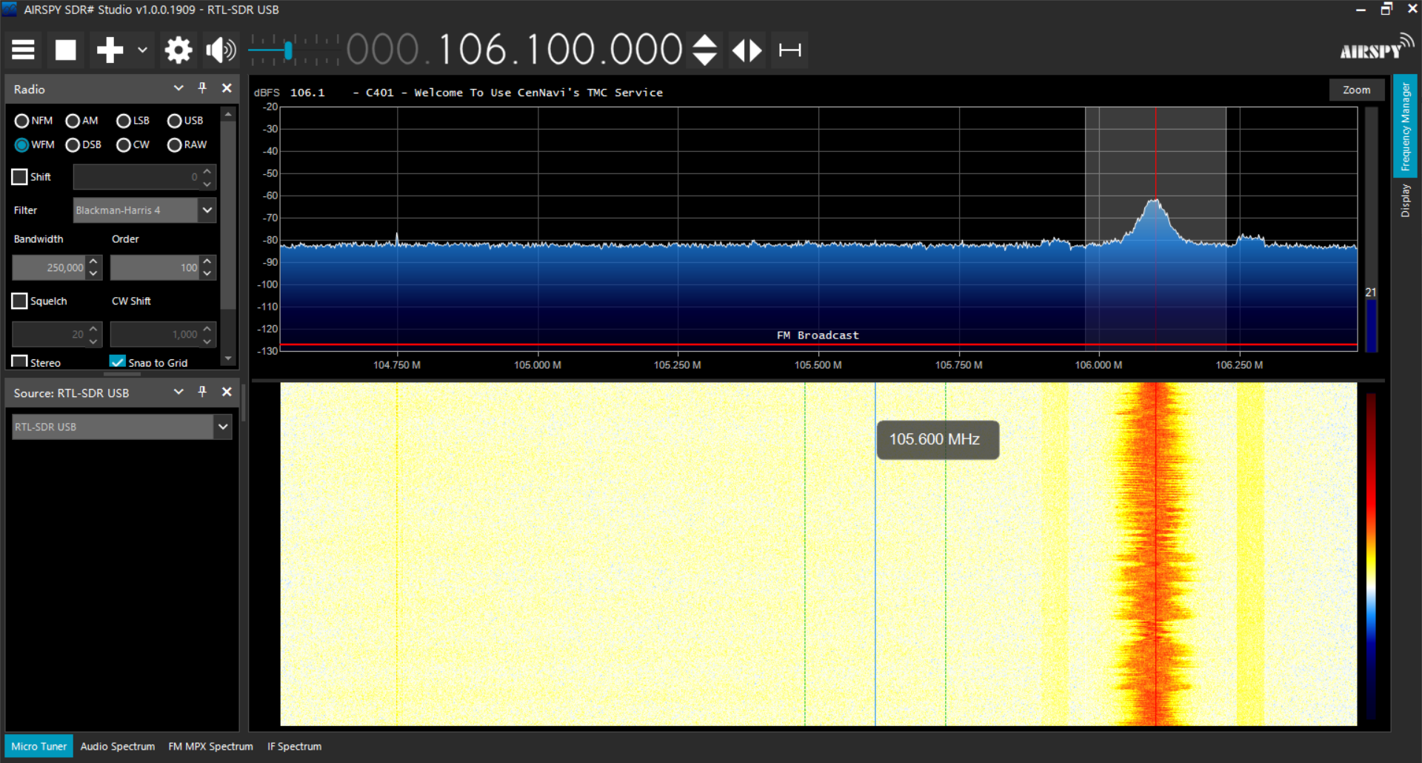Click the RDS text 'Welcome To Use CenNavi's TMC Service'

538,93
